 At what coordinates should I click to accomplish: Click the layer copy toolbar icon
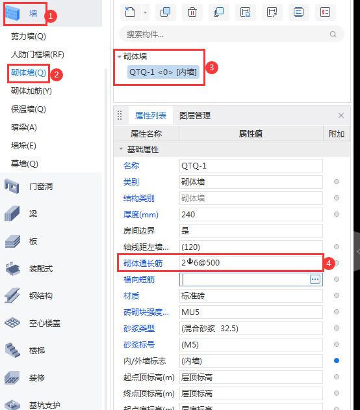pyautogui.click(x=219, y=12)
